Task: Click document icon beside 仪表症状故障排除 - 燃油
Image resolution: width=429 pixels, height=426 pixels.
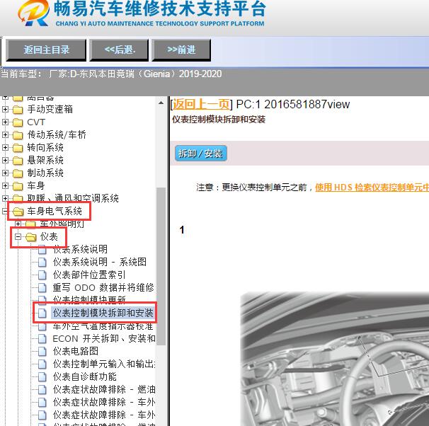Action: click(42, 390)
